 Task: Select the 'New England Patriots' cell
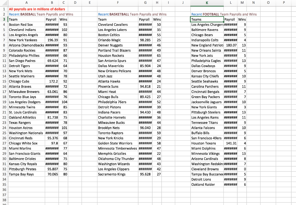[207, 45]
